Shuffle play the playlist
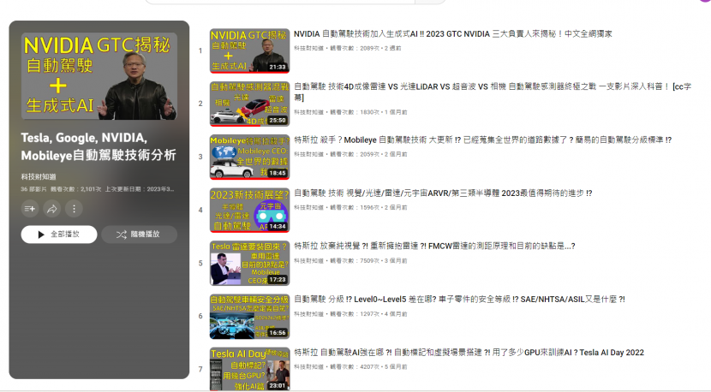Screen dimensions: 711x392 point(140,235)
